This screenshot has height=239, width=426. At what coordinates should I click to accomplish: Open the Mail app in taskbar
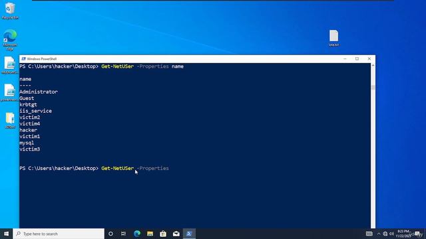tap(176, 234)
